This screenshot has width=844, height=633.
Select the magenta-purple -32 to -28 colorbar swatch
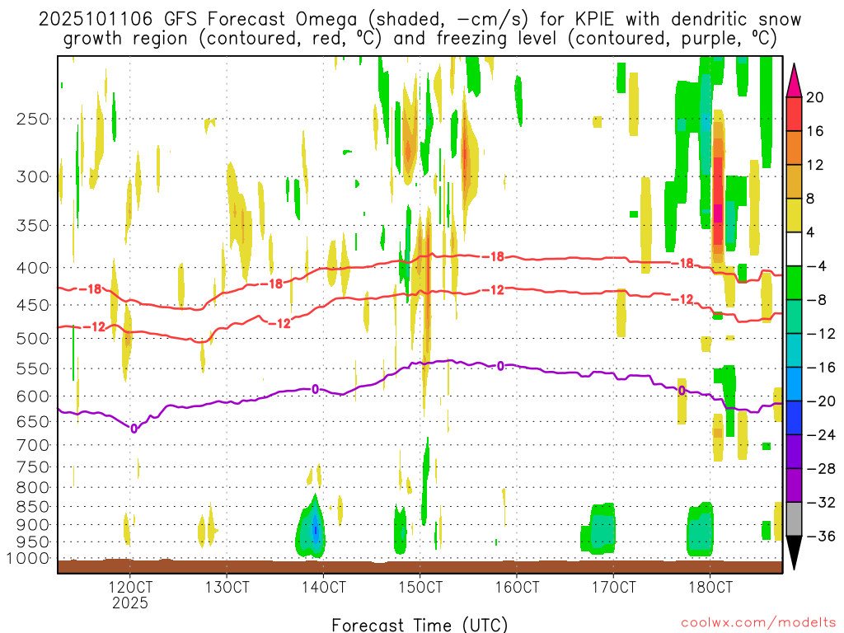coord(794,485)
